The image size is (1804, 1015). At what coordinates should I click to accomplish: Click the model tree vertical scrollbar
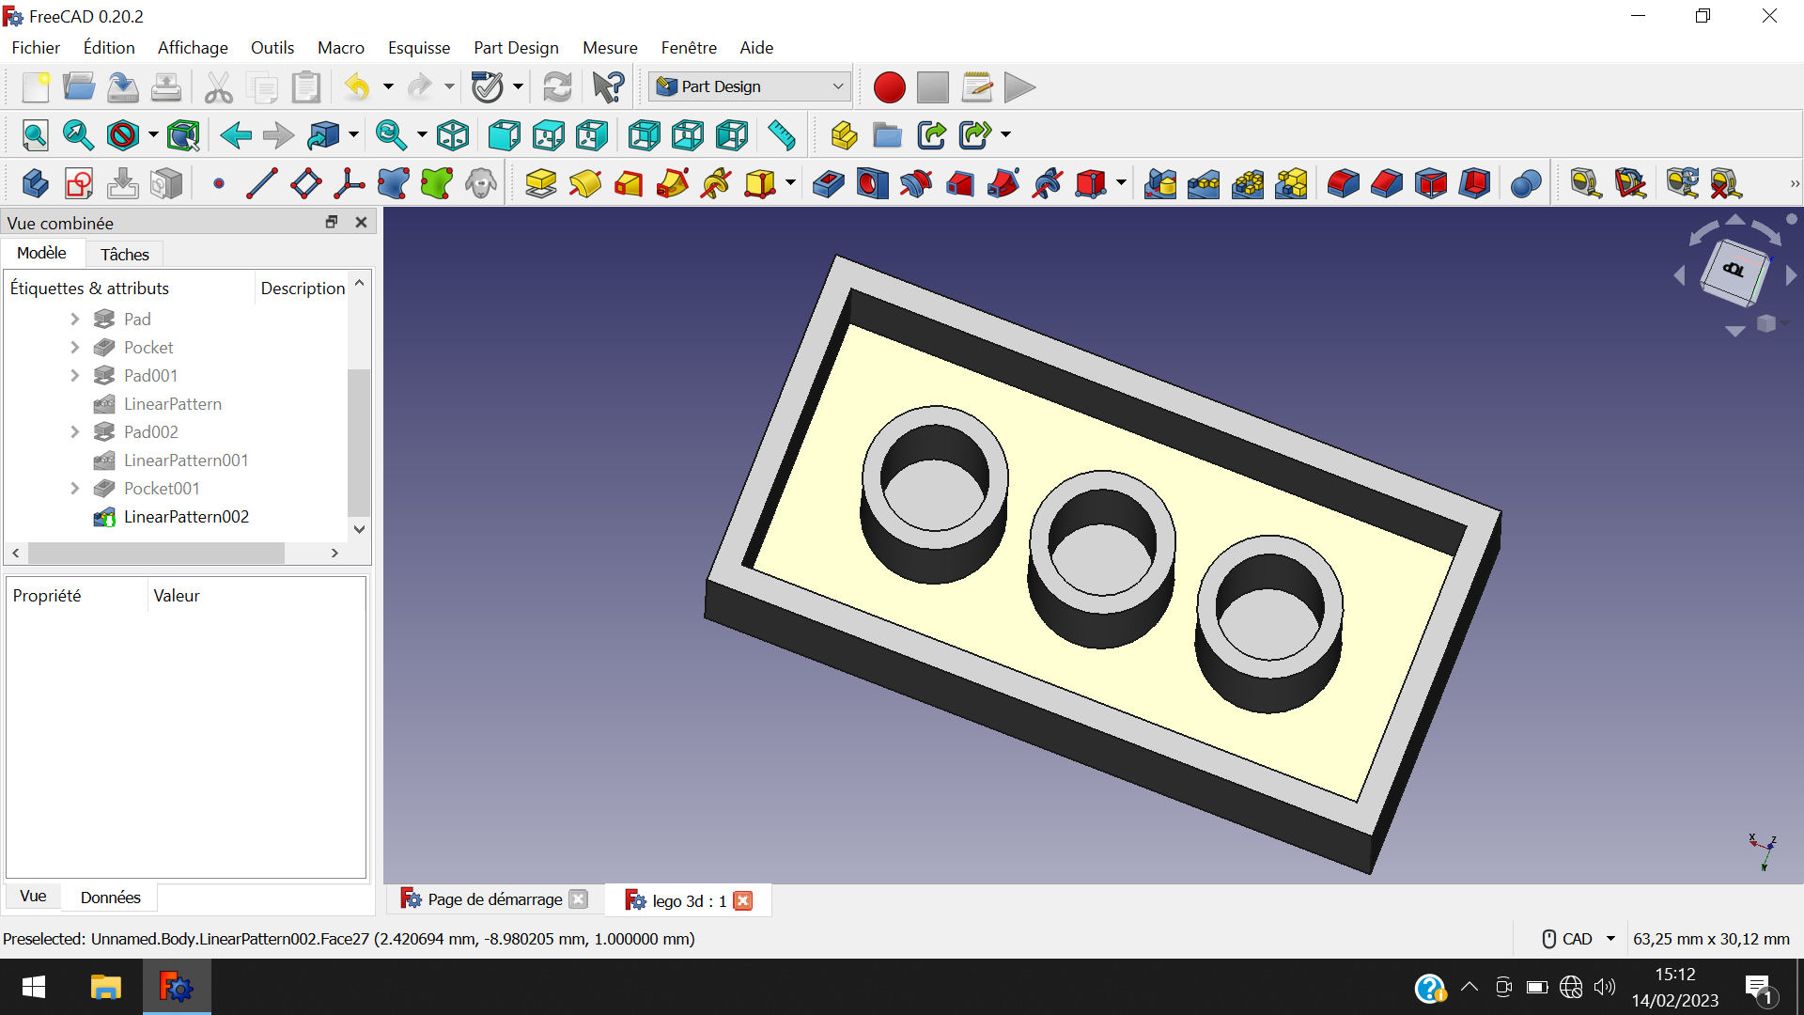click(359, 443)
